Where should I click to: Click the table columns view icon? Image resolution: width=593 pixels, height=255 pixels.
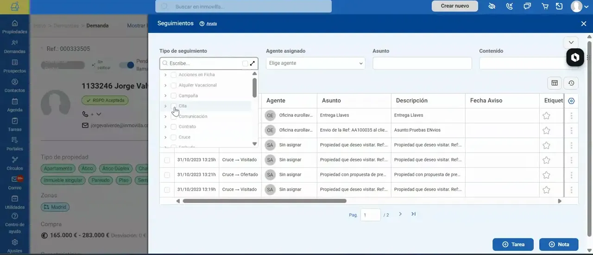pyautogui.click(x=554, y=83)
